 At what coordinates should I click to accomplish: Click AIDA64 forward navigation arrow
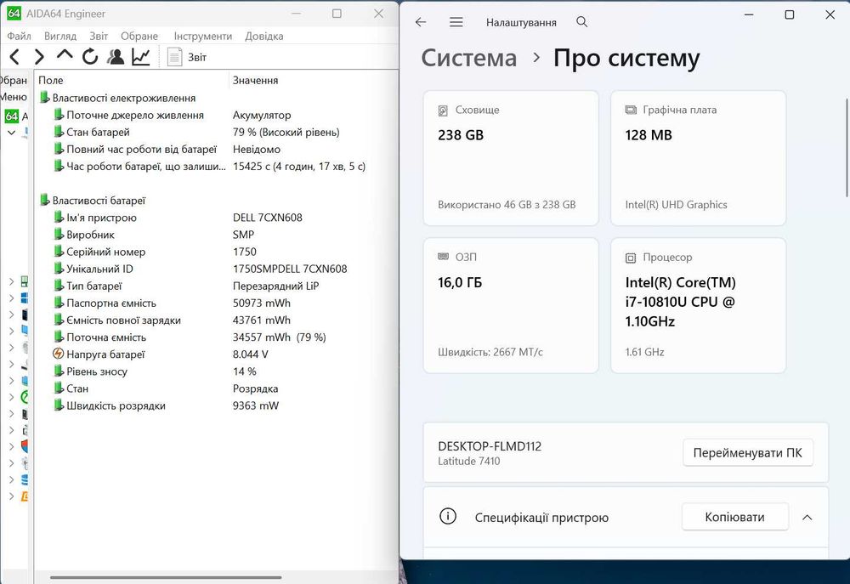click(x=39, y=57)
